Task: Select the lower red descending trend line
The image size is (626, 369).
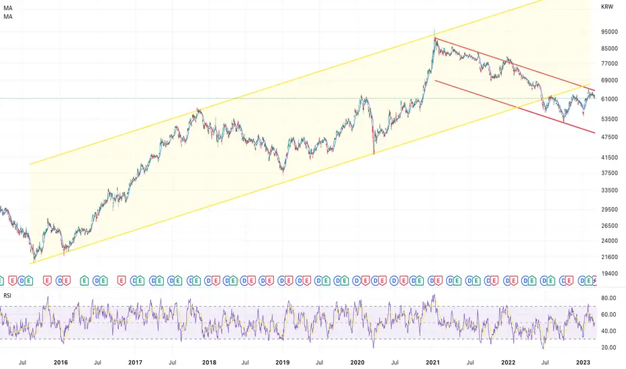Action: (x=515, y=107)
